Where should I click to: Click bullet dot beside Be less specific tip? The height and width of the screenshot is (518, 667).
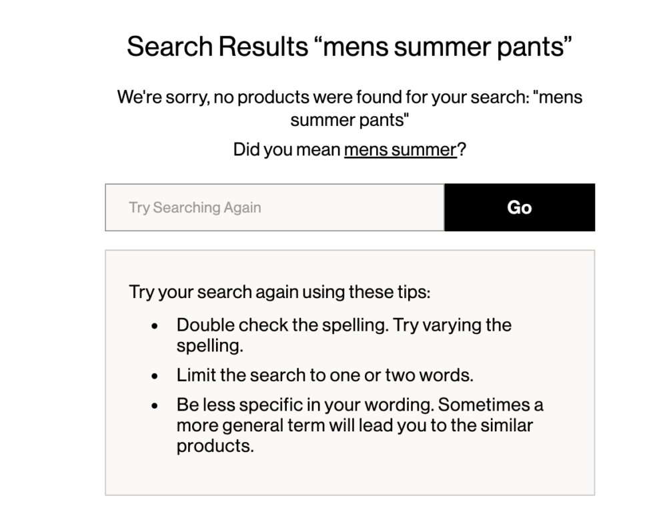click(155, 406)
